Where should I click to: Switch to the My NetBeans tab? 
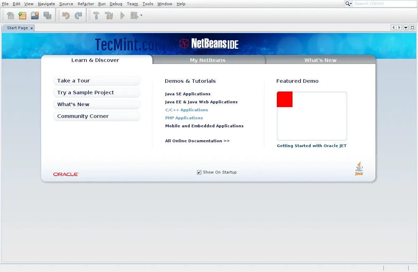click(208, 60)
